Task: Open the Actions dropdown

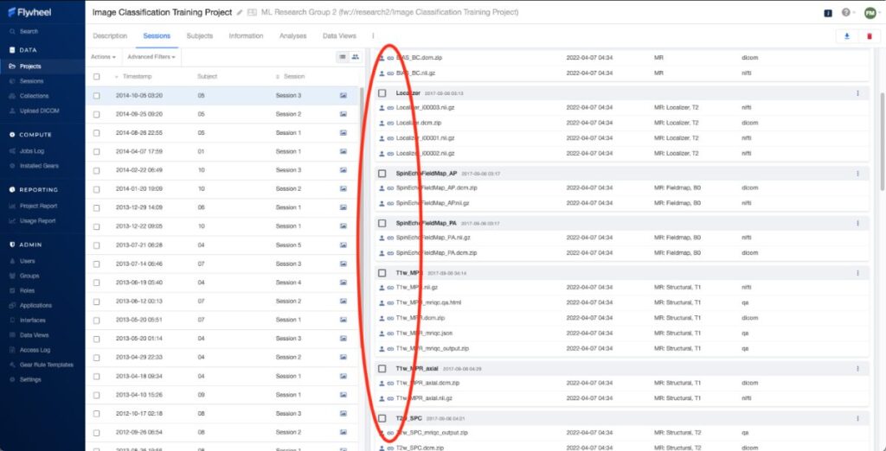Action: pyautogui.click(x=102, y=57)
